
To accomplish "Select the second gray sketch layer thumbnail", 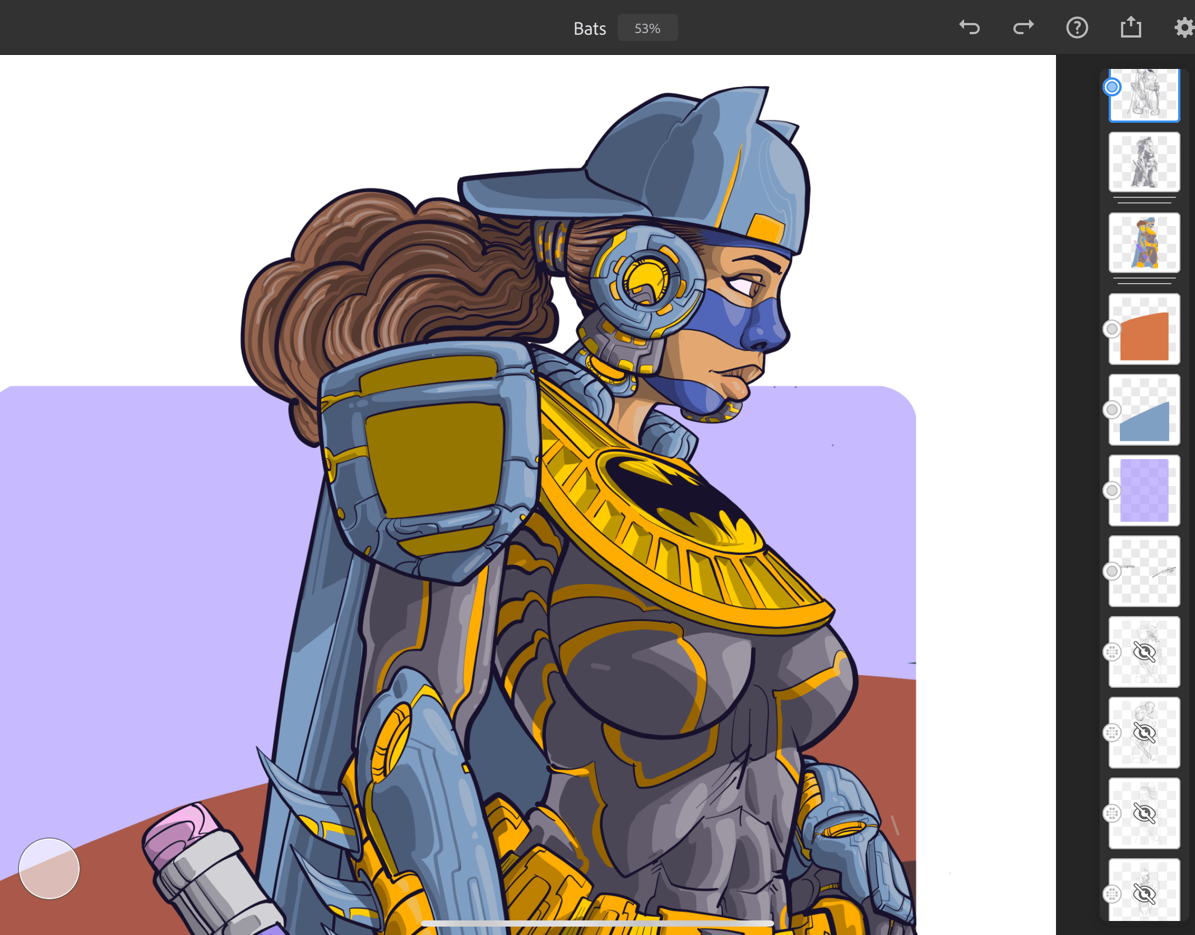I will 1145,162.
